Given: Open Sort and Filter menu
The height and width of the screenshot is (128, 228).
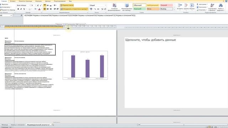Looking at the screenshot, I should point(212,7).
